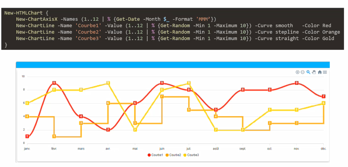The image size is (348, 167).
Task: Select orange marker 1 at févr.
Action: pos(54,136)
